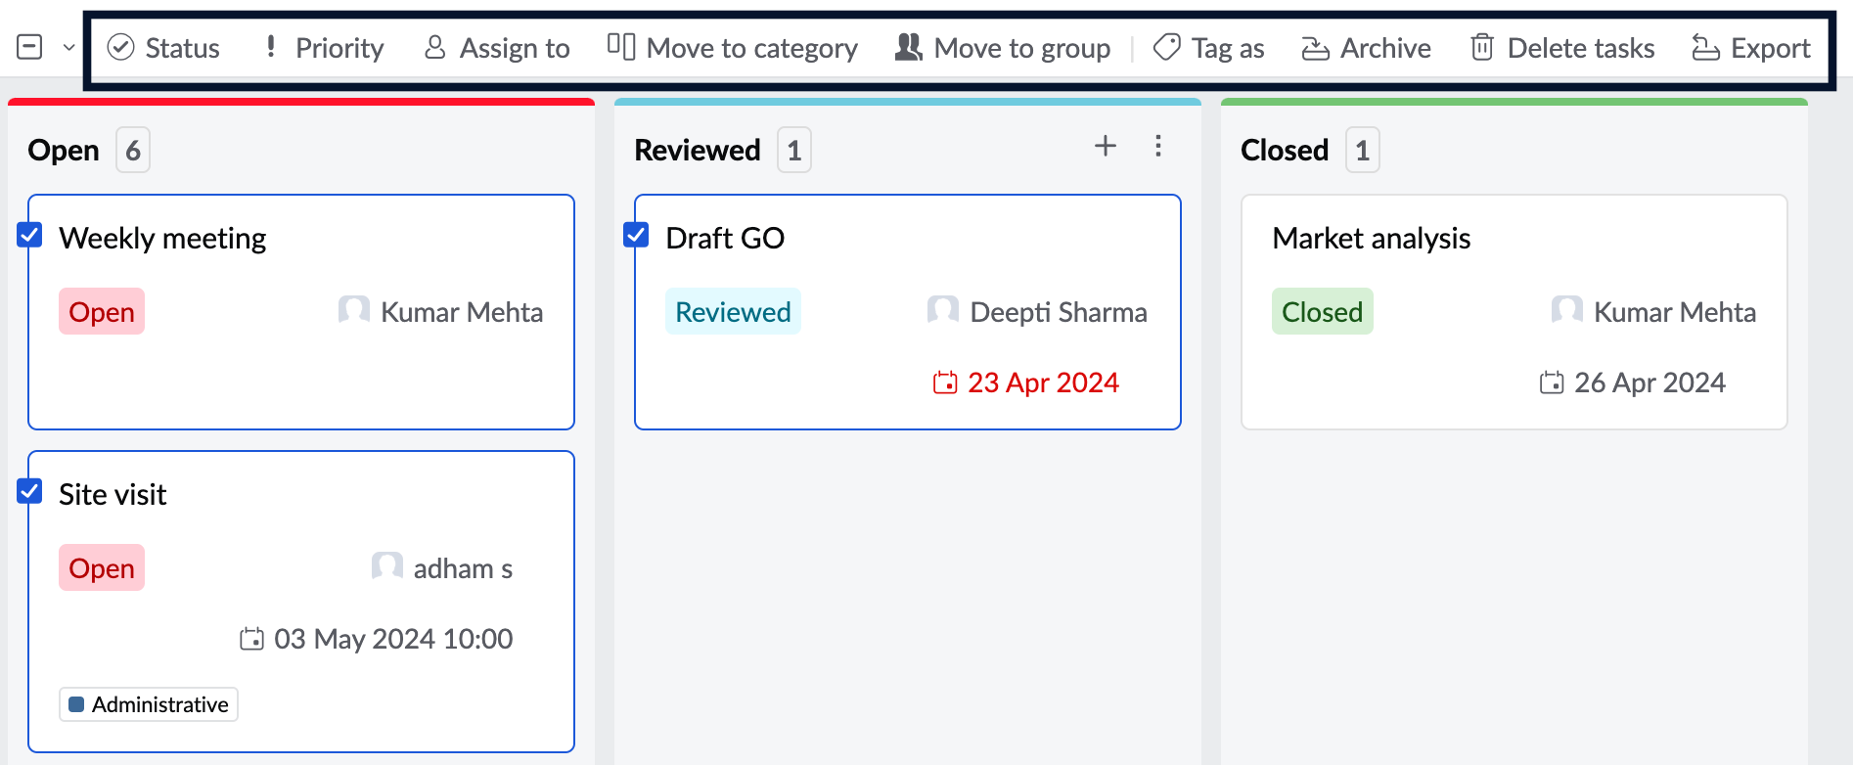The image size is (1853, 765).
Task: Click Kumar Mehta avatar on Weekly meeting
Action: click(x=354, y=310)
